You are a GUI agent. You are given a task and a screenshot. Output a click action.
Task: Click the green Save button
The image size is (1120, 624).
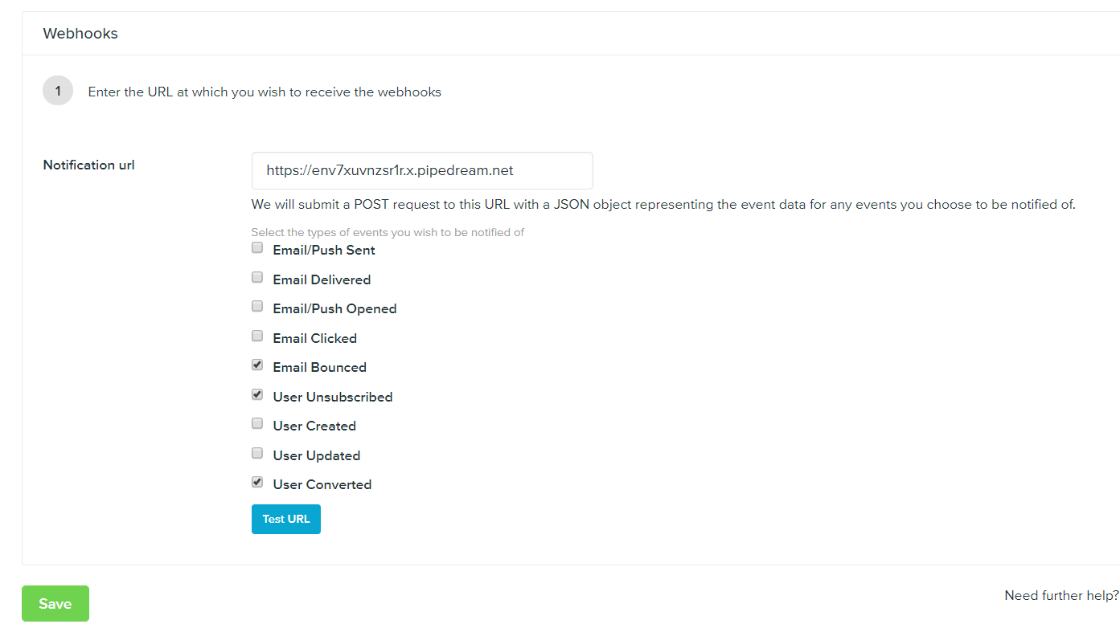[55, 604]
